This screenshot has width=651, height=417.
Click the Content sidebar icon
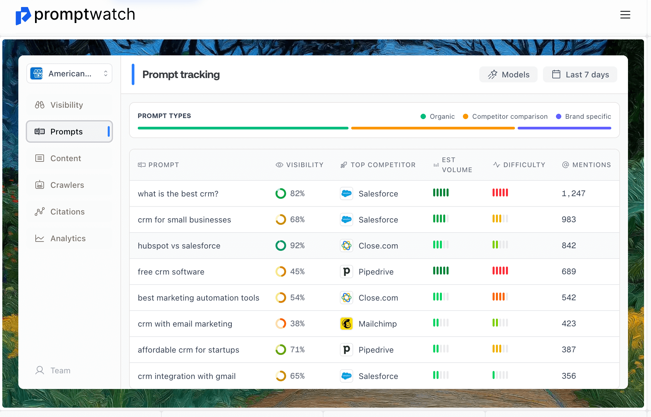pyautogui.click(x=40, y=158)
